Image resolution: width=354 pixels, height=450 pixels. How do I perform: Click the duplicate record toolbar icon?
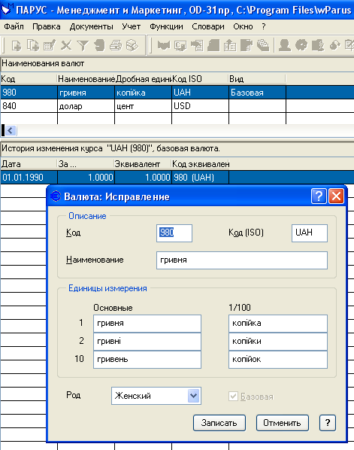tap(32, 46)
